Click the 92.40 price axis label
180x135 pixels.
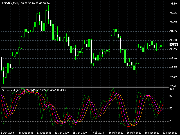[174, 22]
